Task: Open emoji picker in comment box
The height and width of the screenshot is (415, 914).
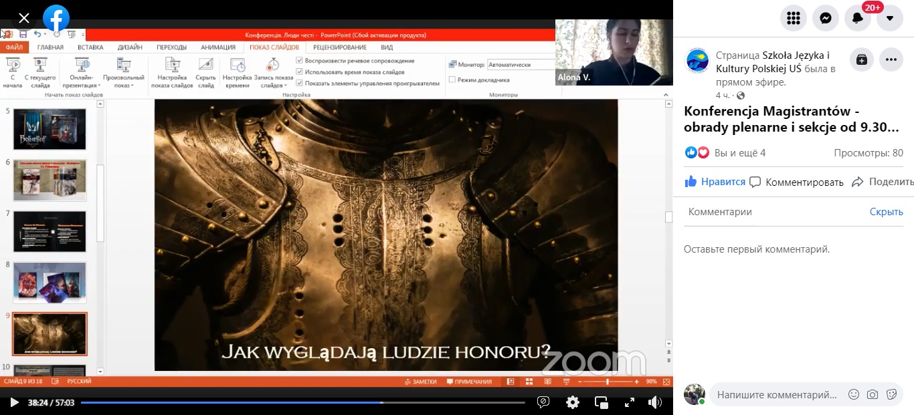Action: point(853,394)
